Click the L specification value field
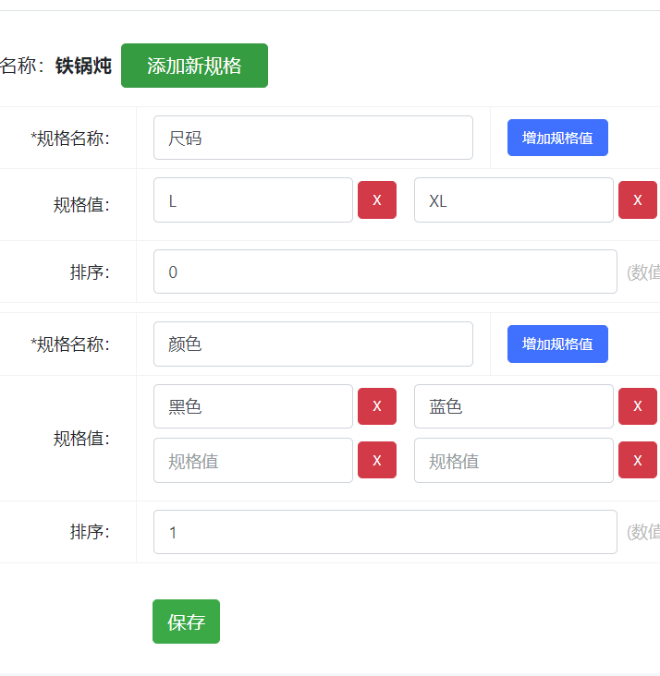The image size is (660, 676). coord(252,200)
